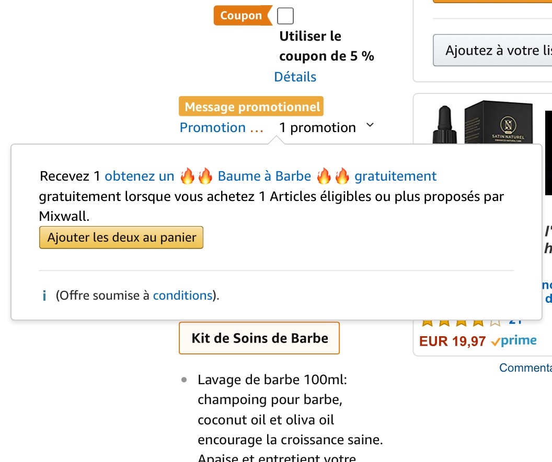The image size is (552, 462).
Task: Tick the 5% coupon checkbox
Action: (x=285, y=16)
